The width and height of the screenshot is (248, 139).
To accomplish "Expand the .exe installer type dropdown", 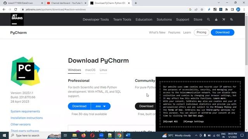I will pyautogui.click(x=101, y=106).
